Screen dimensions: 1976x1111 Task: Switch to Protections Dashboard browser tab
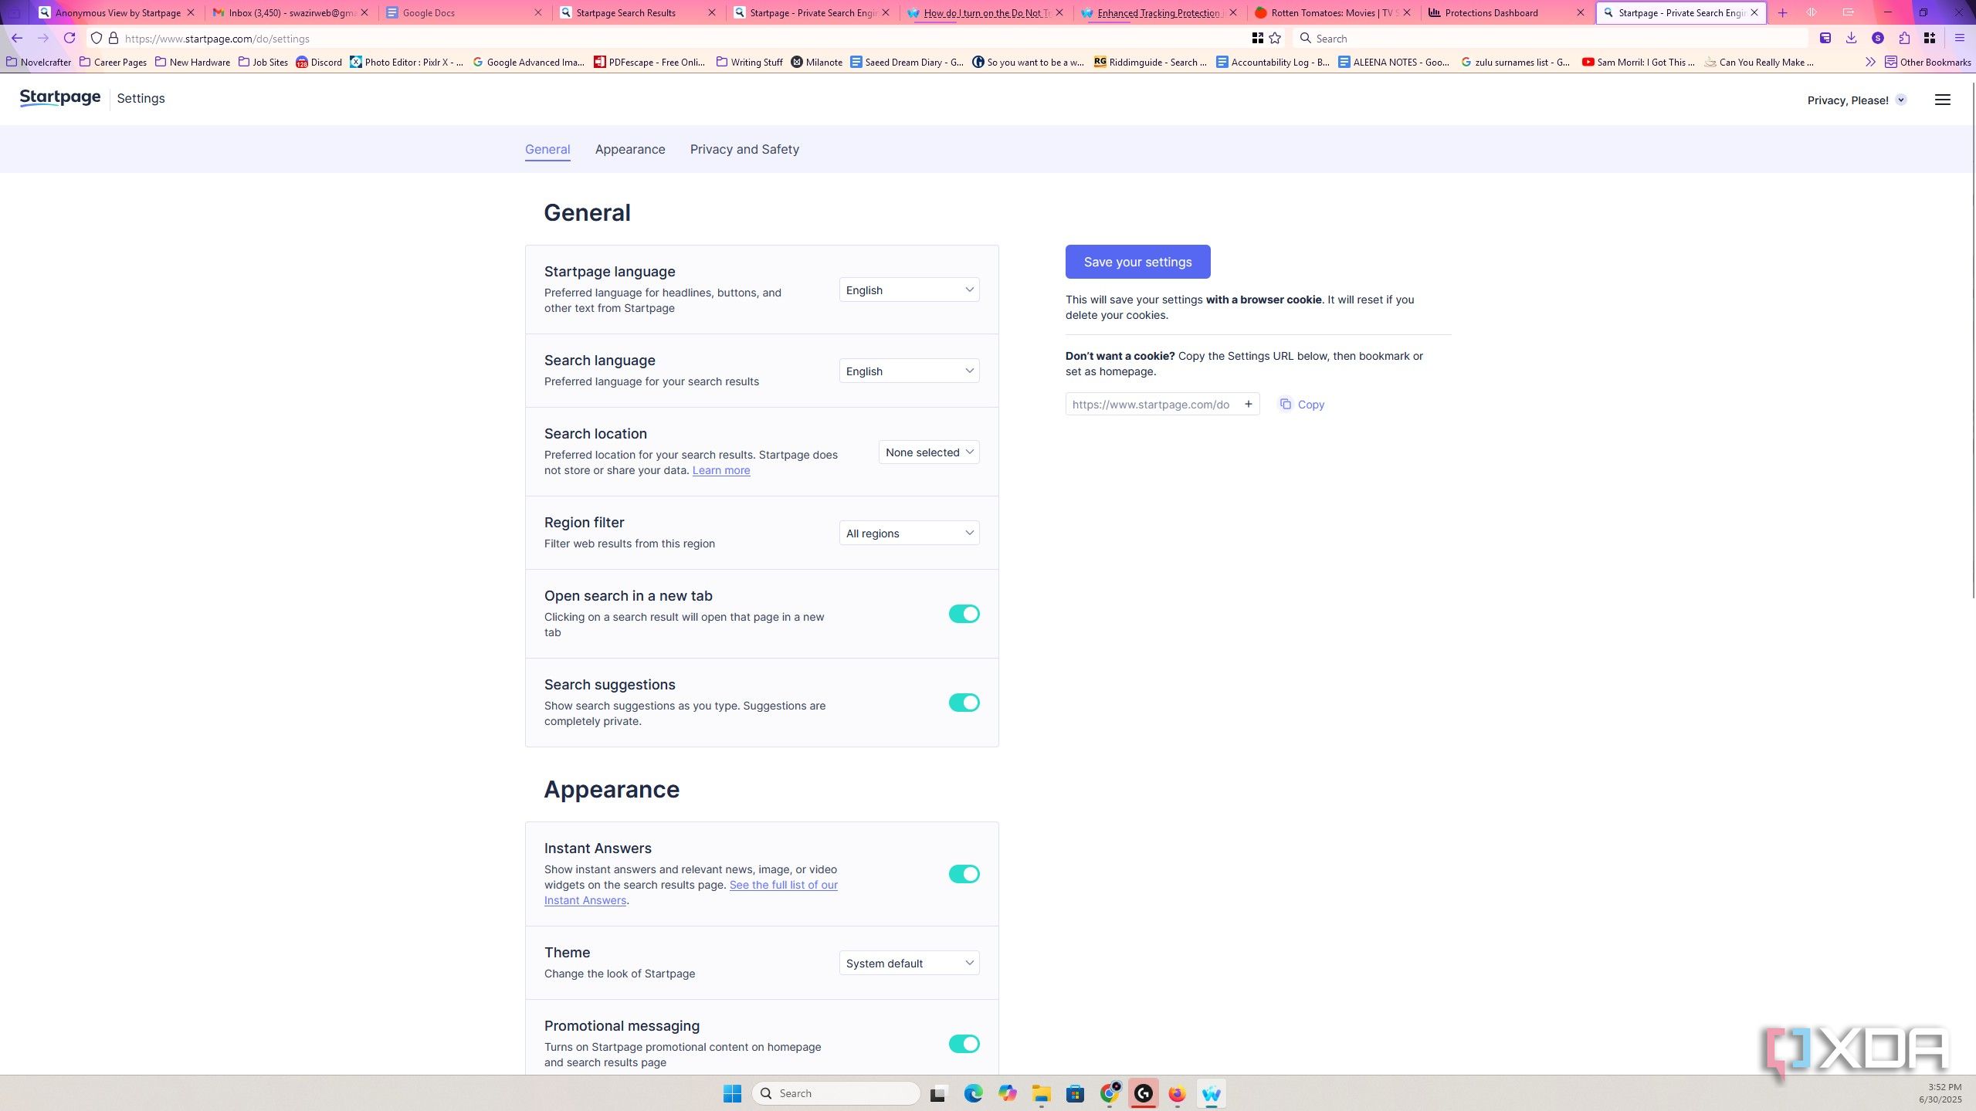click(1507, 12)
